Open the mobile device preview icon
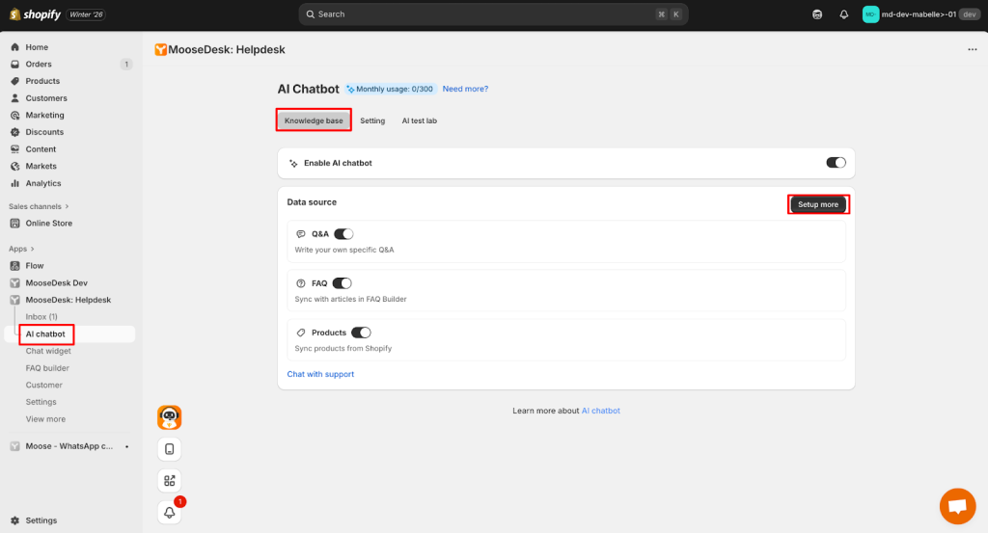This screenshot has height=533, width=988. [170, 449]
